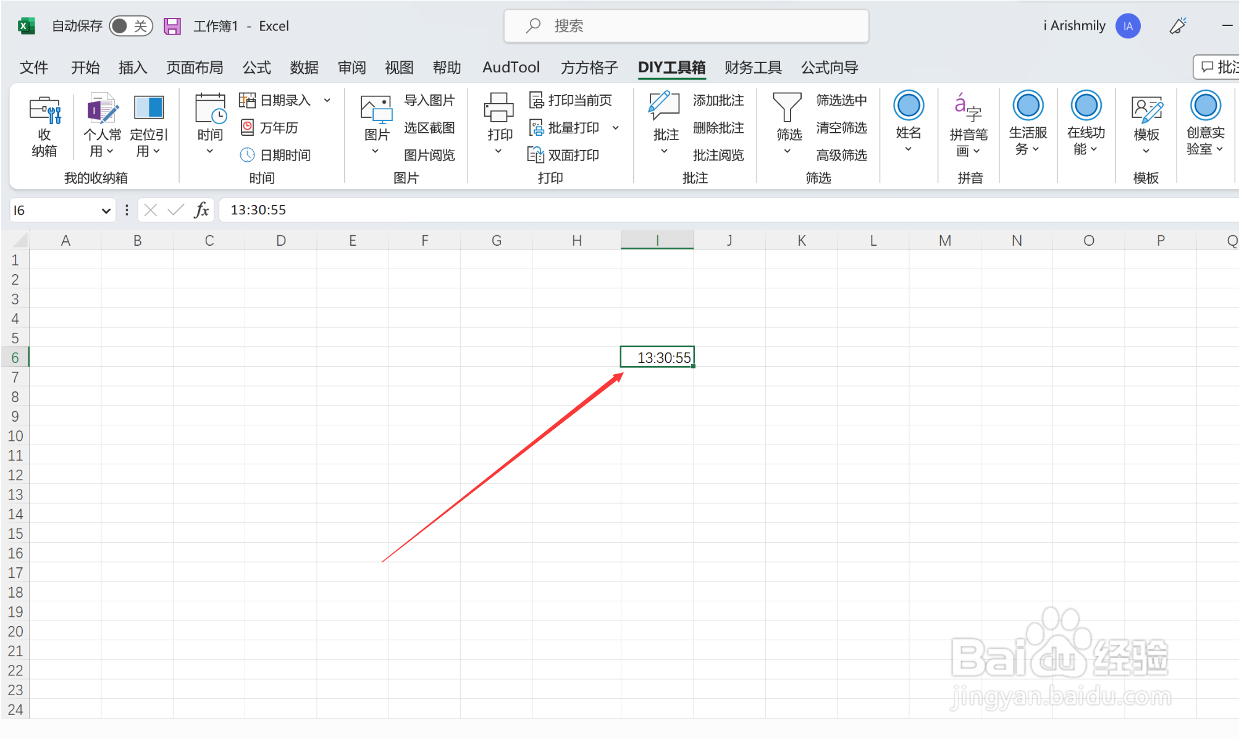1239x739 pixels.
Task: Select column K header
Action: [x=801, y=240]
